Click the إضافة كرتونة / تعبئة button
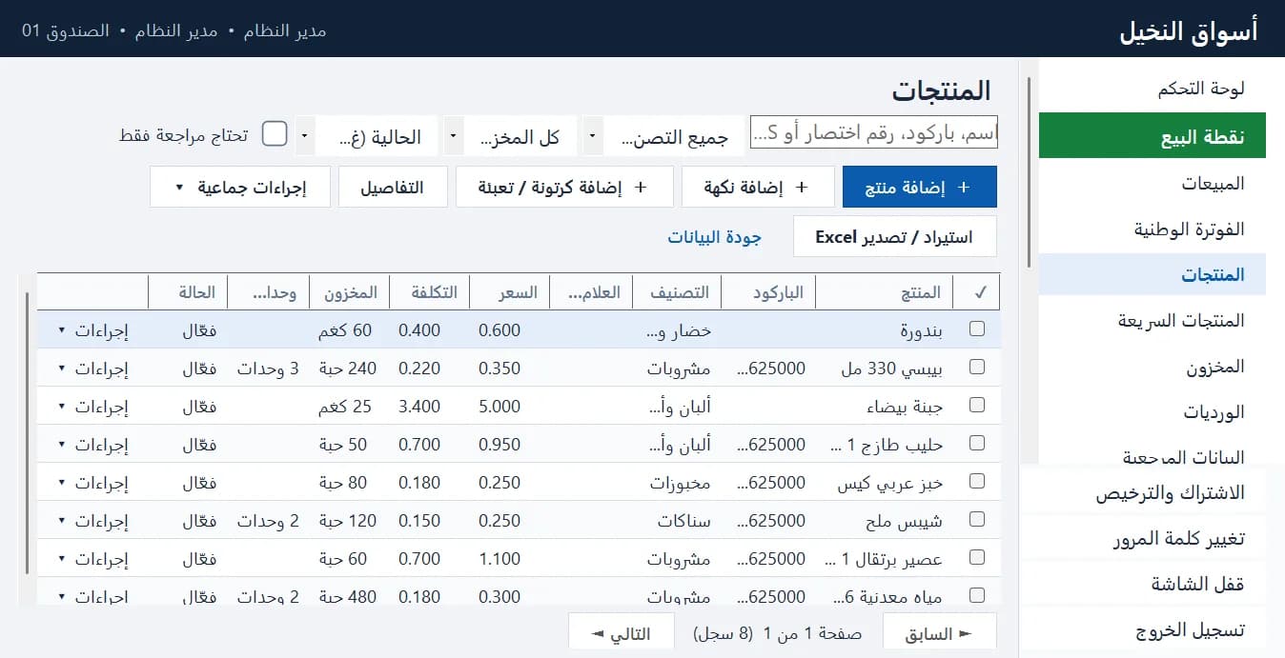Image resolution: width=1285 pixels, height=658 pixels. [x=564, y=187]
